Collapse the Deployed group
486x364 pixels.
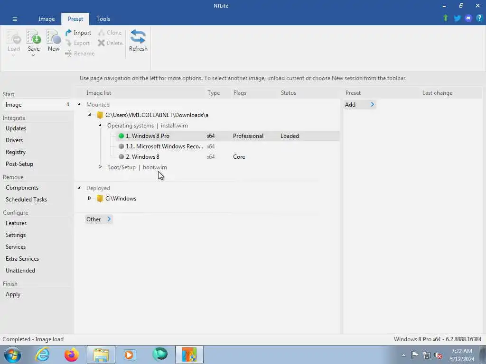pos(79,188)
